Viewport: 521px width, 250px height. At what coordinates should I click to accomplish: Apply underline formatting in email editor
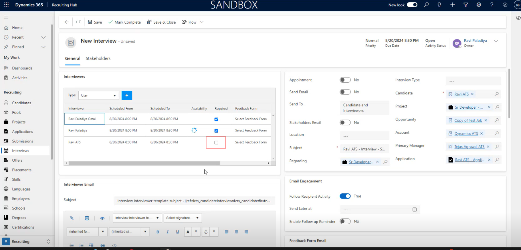coord(177,232)
